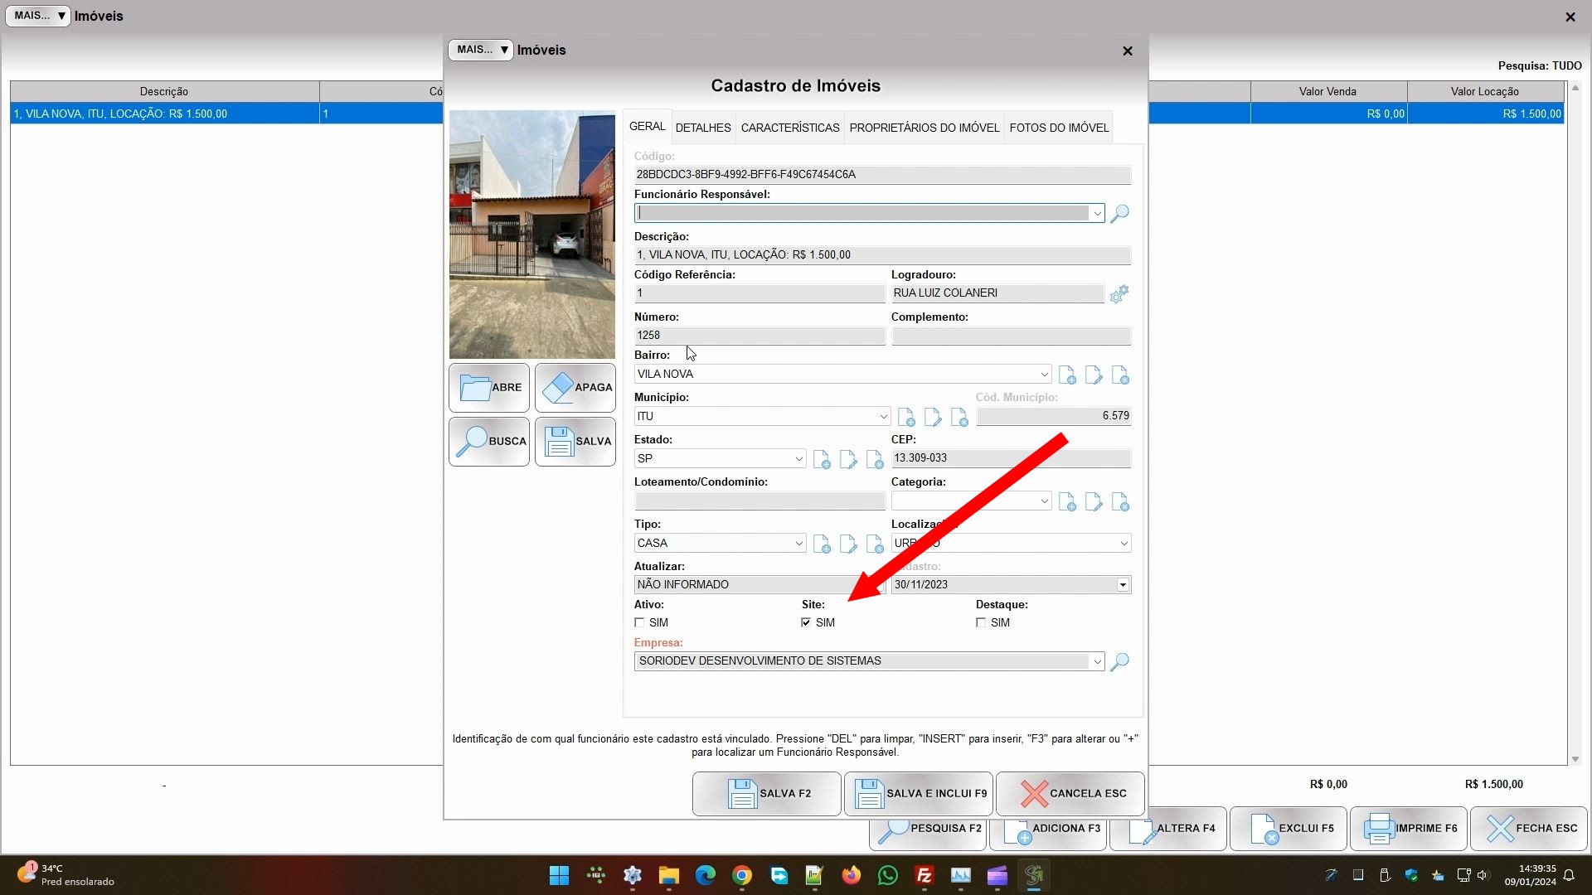Enable the Ativo SIM checkbox
Screen dimensions: 1592x895
639,622
